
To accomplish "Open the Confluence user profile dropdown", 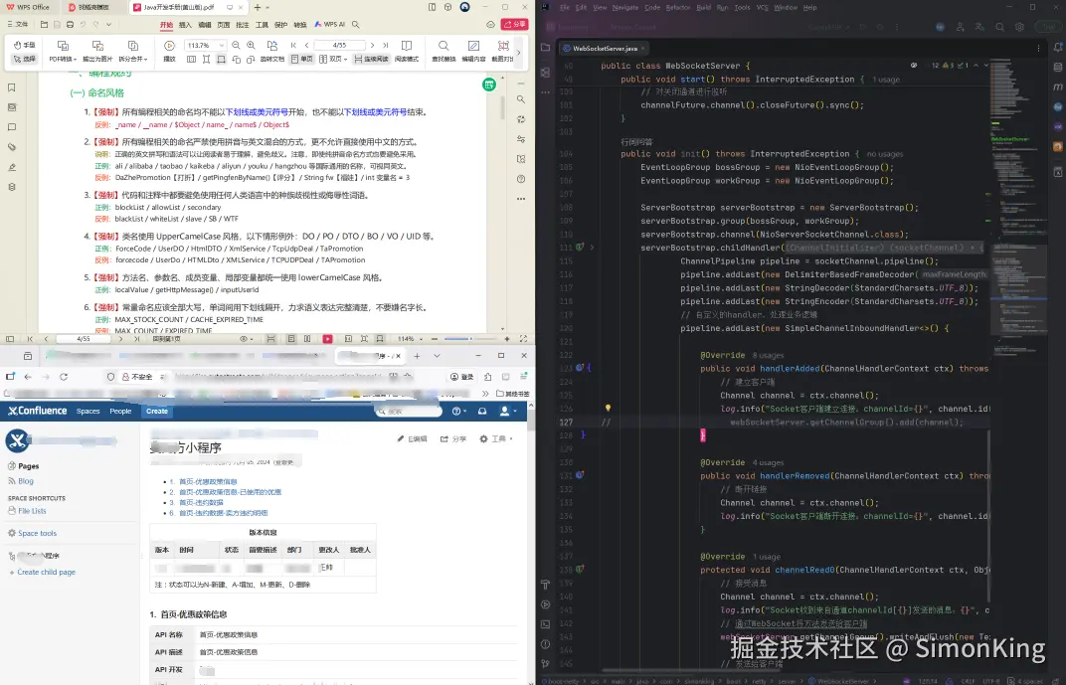I will pyautogui.click(x=508, y=412).
